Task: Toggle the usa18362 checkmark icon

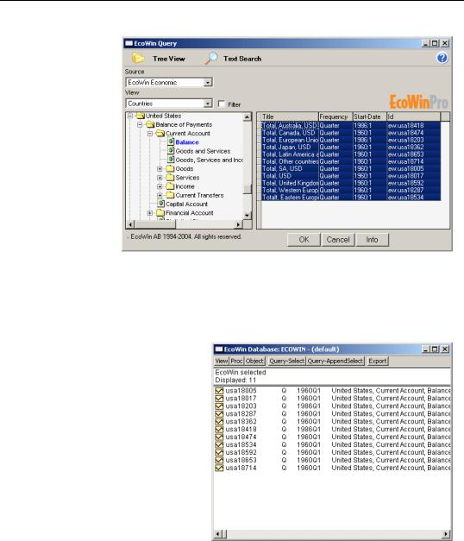Action: pos(219,421)
